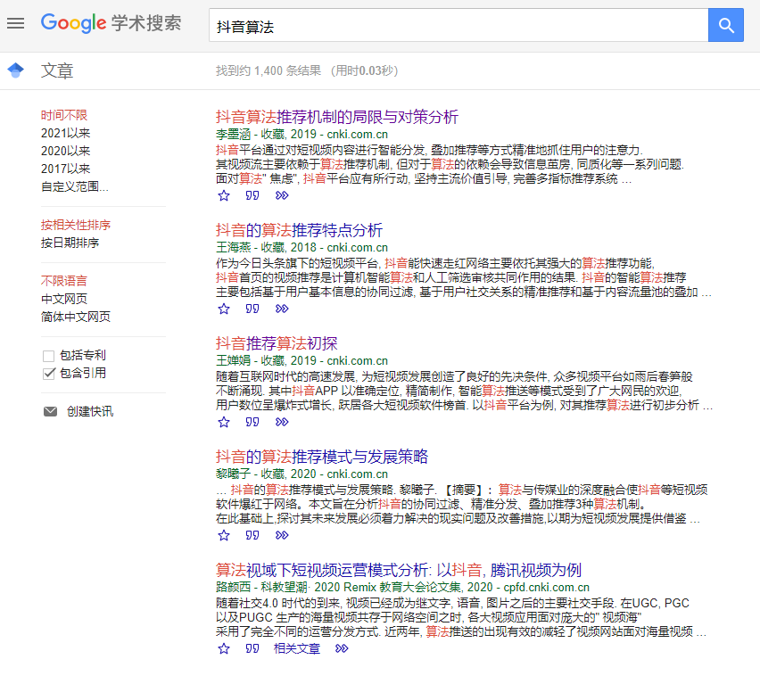Sort results with 按日期排序
Viewport: 760px width, 676px height.
click(70, 243)
